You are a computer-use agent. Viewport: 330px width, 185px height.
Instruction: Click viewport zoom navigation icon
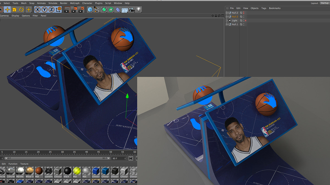216,16
